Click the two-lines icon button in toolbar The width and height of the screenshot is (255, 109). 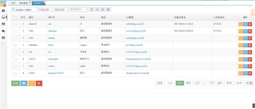click(x=97, y=10)
